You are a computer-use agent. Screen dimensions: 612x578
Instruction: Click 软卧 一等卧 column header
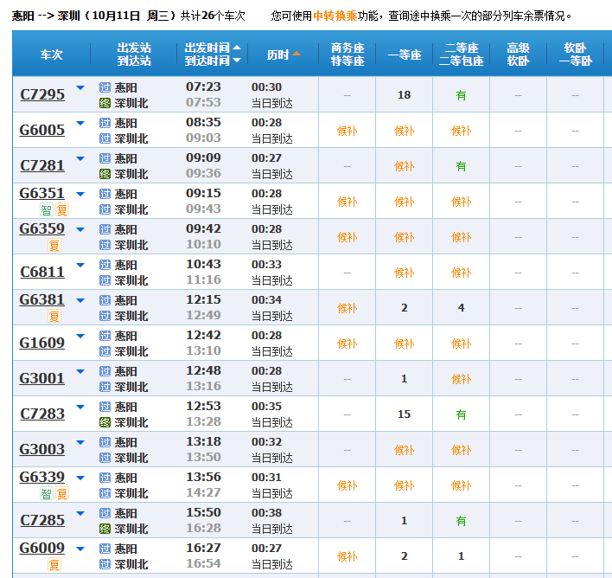click(576, 55)
